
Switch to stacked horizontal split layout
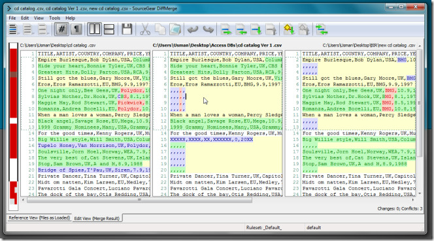(x=109, y=29)
